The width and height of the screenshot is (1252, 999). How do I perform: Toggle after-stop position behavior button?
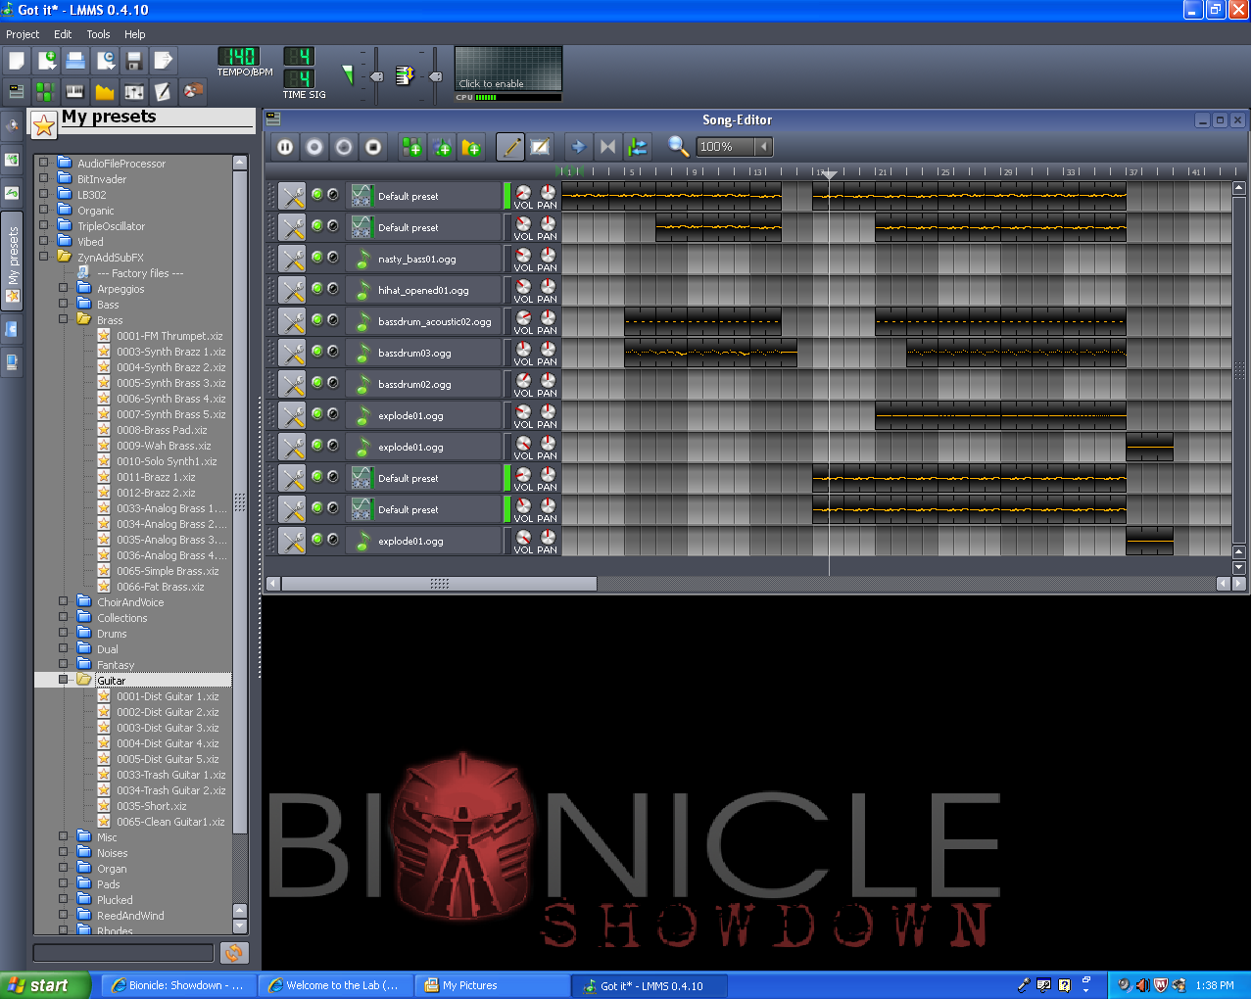[638, 147]
